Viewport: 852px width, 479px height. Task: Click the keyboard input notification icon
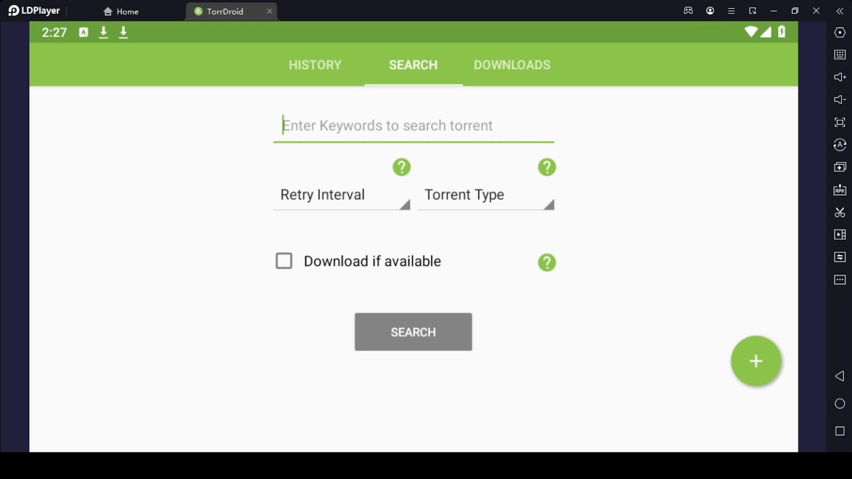click(84, 32)
